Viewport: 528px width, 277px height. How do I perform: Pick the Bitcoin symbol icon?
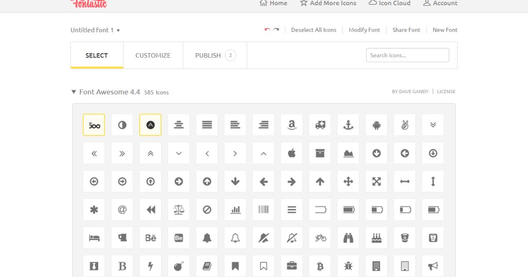[x=320, y=266]
